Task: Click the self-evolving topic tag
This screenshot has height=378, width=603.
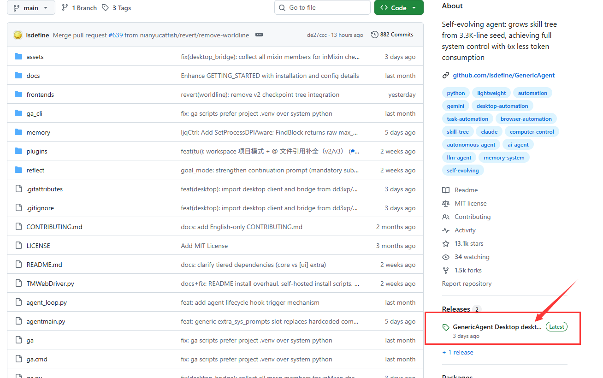Action: [463, 171]
